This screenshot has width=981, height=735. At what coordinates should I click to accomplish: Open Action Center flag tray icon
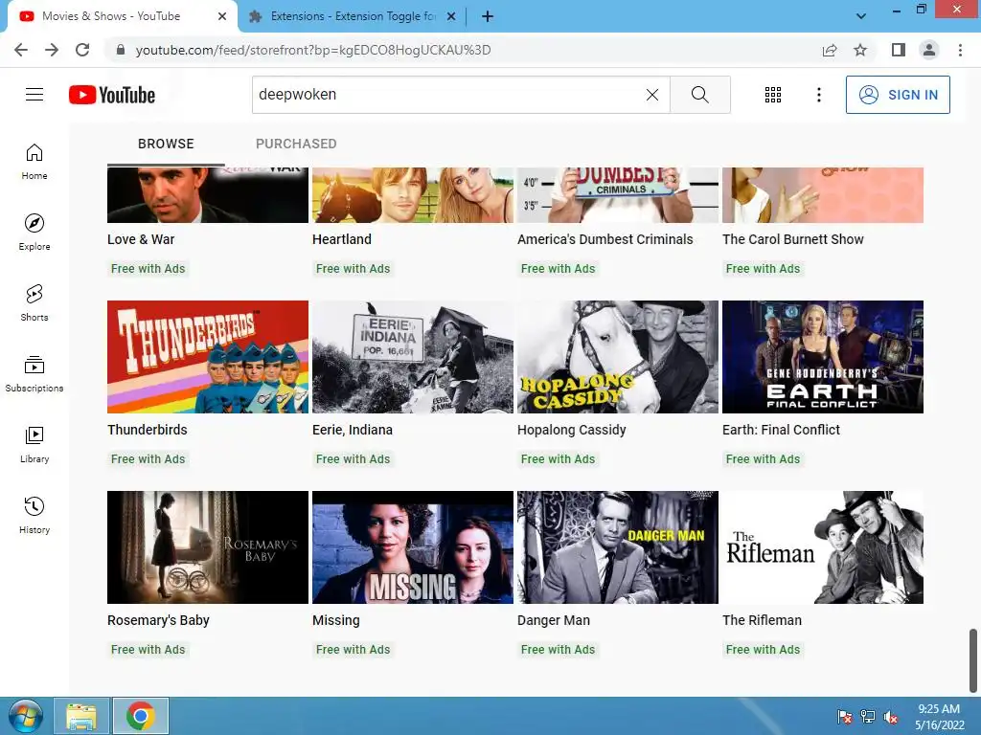pyautogui.click(x=844, y=717)
